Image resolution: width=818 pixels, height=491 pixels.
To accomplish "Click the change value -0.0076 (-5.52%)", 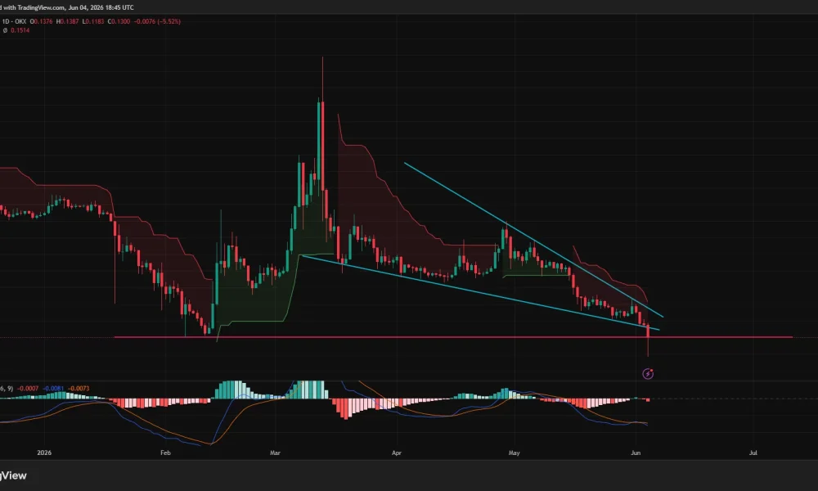I will [157, 21].
